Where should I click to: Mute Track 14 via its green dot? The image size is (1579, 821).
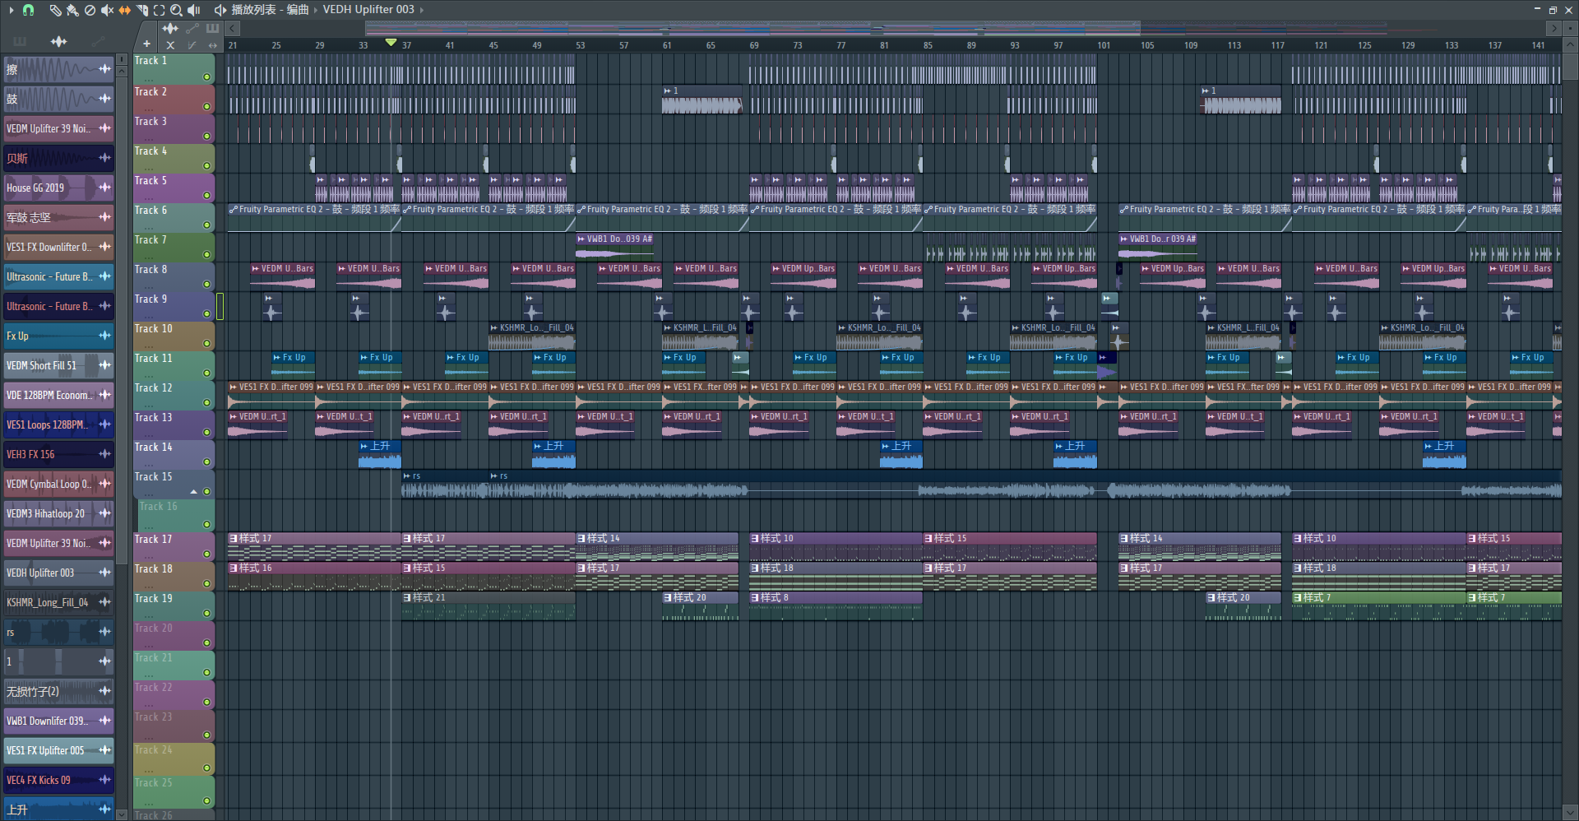point(207,462)
